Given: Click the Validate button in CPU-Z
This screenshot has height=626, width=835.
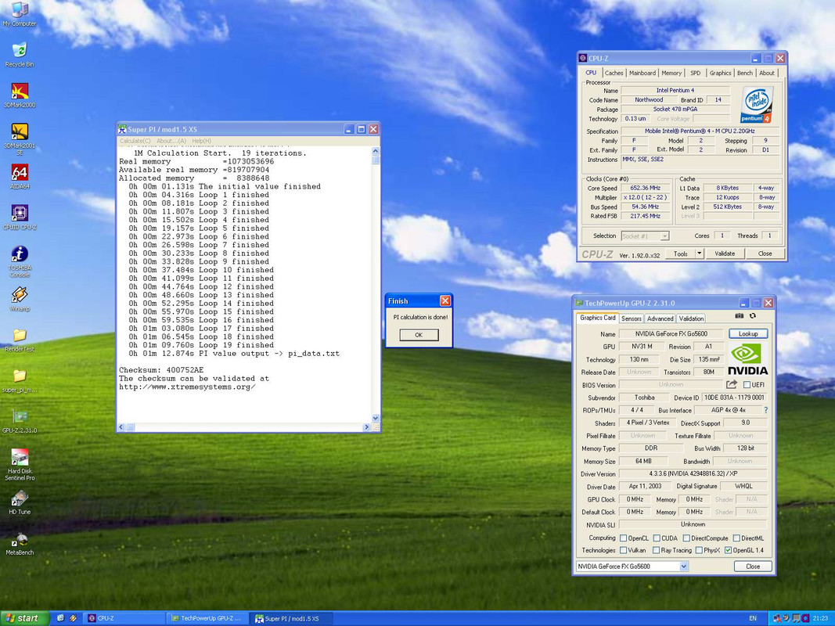Looking at the screenshot, I should 724,254.
